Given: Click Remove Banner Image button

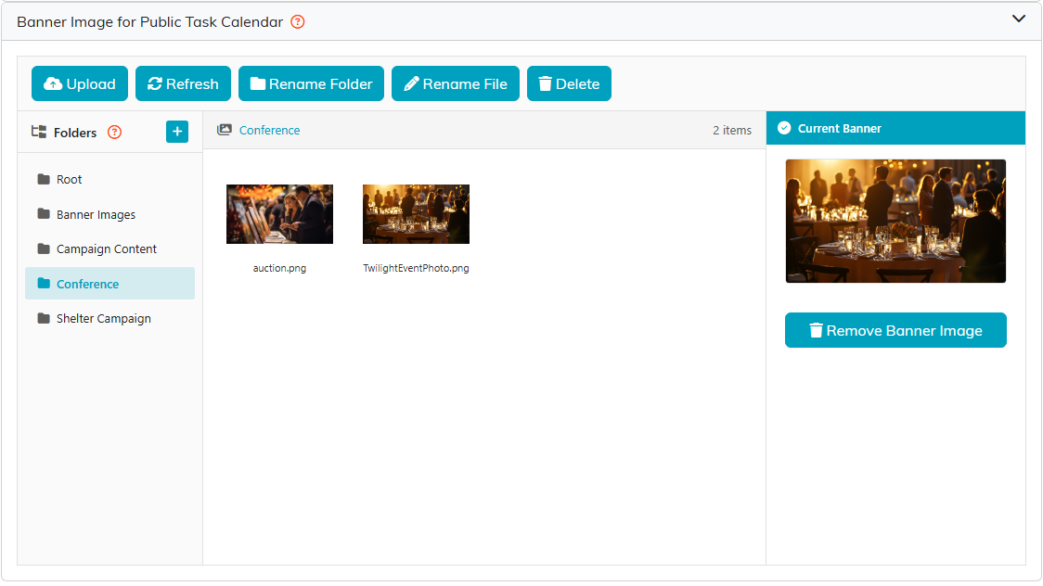Looking at the screenshot, I should pyautogui.click(x=895, y=330).
